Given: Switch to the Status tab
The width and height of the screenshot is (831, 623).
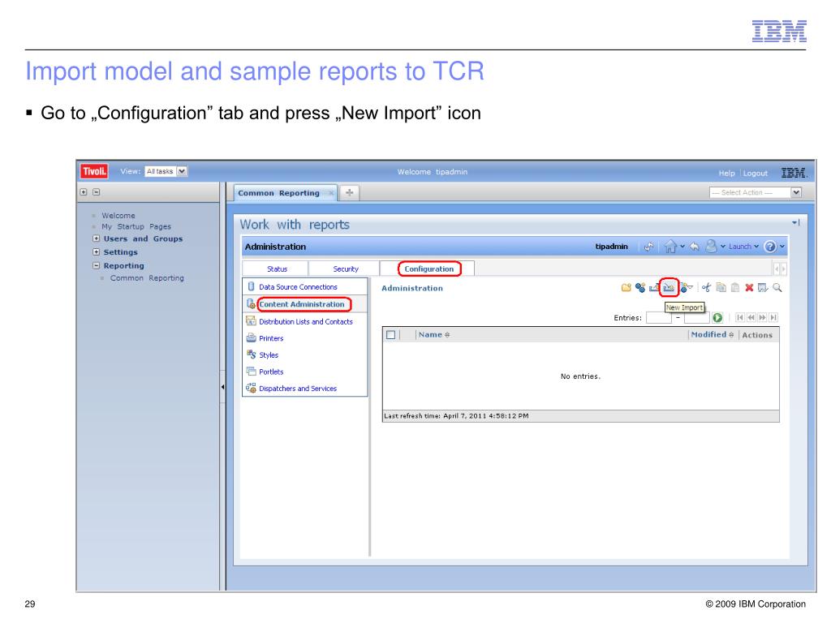Looking at the screenshot, I should (277, 269).
